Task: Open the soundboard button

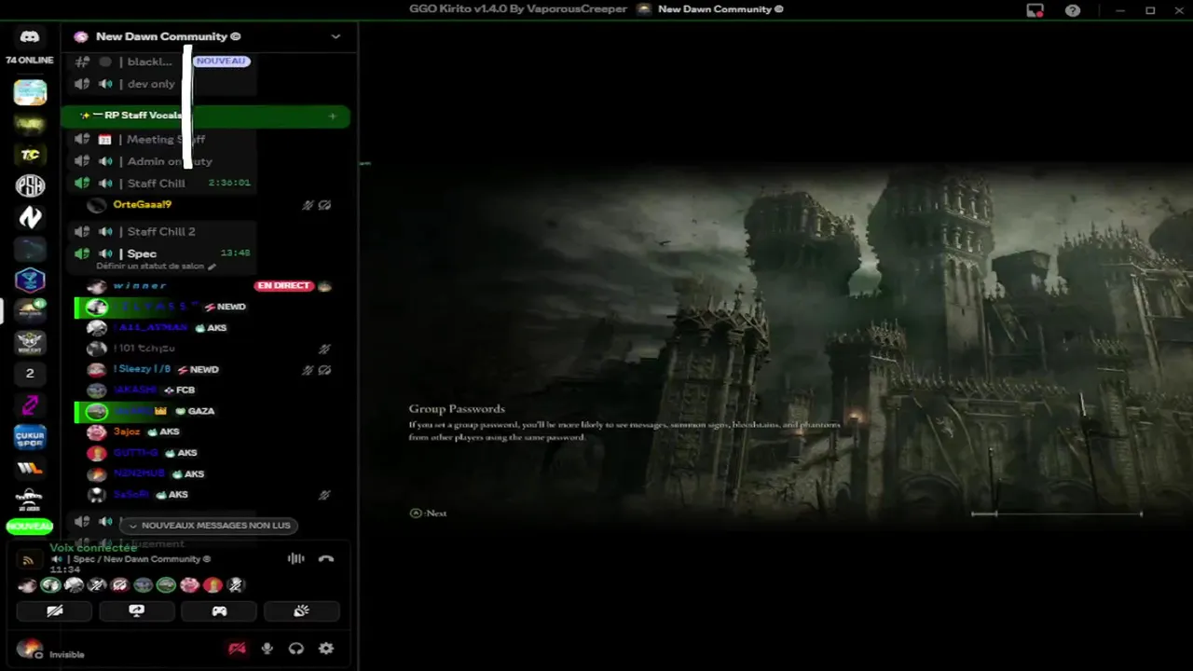Action: (x=302, y=611)
